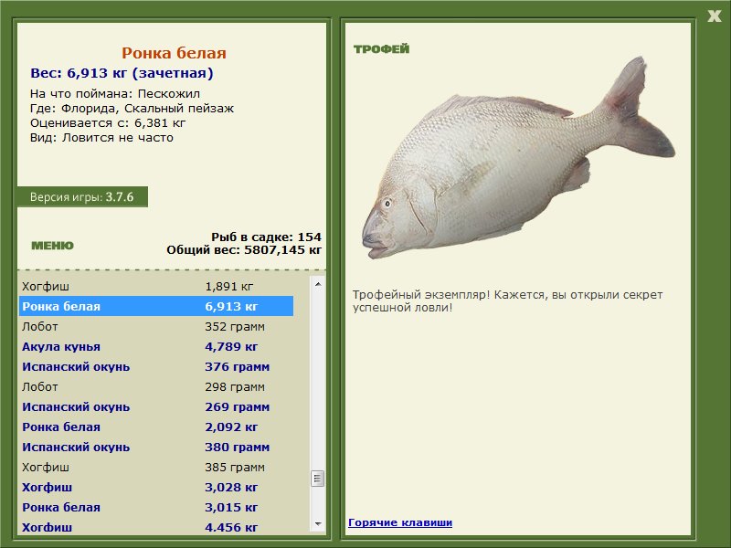731x548 pixels.
Task: Click the Ронка белая title heading
Action: [174, 53]
